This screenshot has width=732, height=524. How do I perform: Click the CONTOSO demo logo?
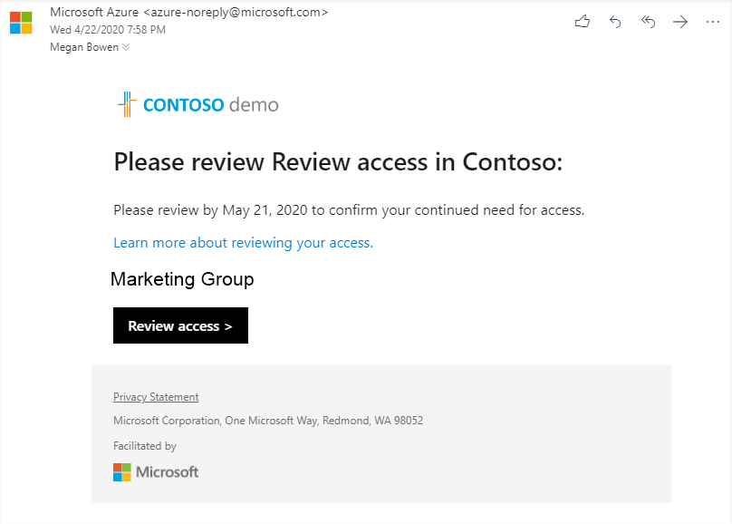click(x=197, y=103)
